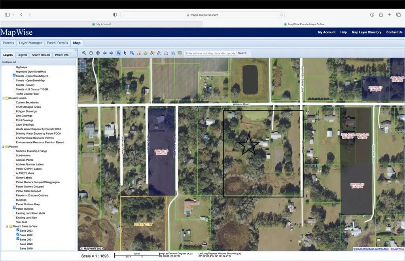Image resolution: width=405 pixels, height=261 pixels.
Task: Focus the address search input field
Action: [x=210, y=53]
